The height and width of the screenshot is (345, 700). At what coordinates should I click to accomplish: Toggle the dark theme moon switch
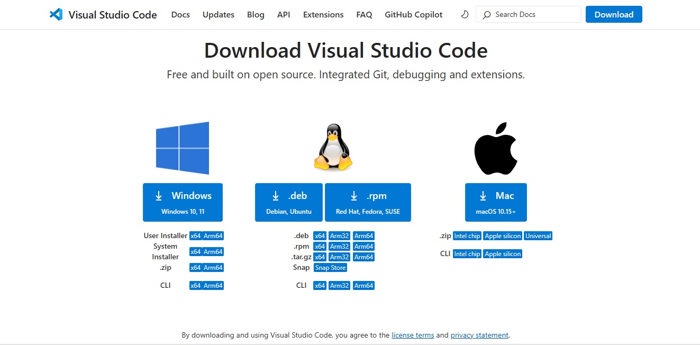[464, 14]
